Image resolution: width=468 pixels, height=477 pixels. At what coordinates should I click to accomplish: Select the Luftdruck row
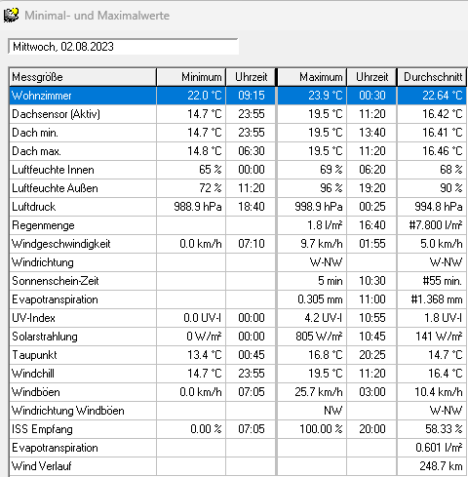[x=238, y=207]
